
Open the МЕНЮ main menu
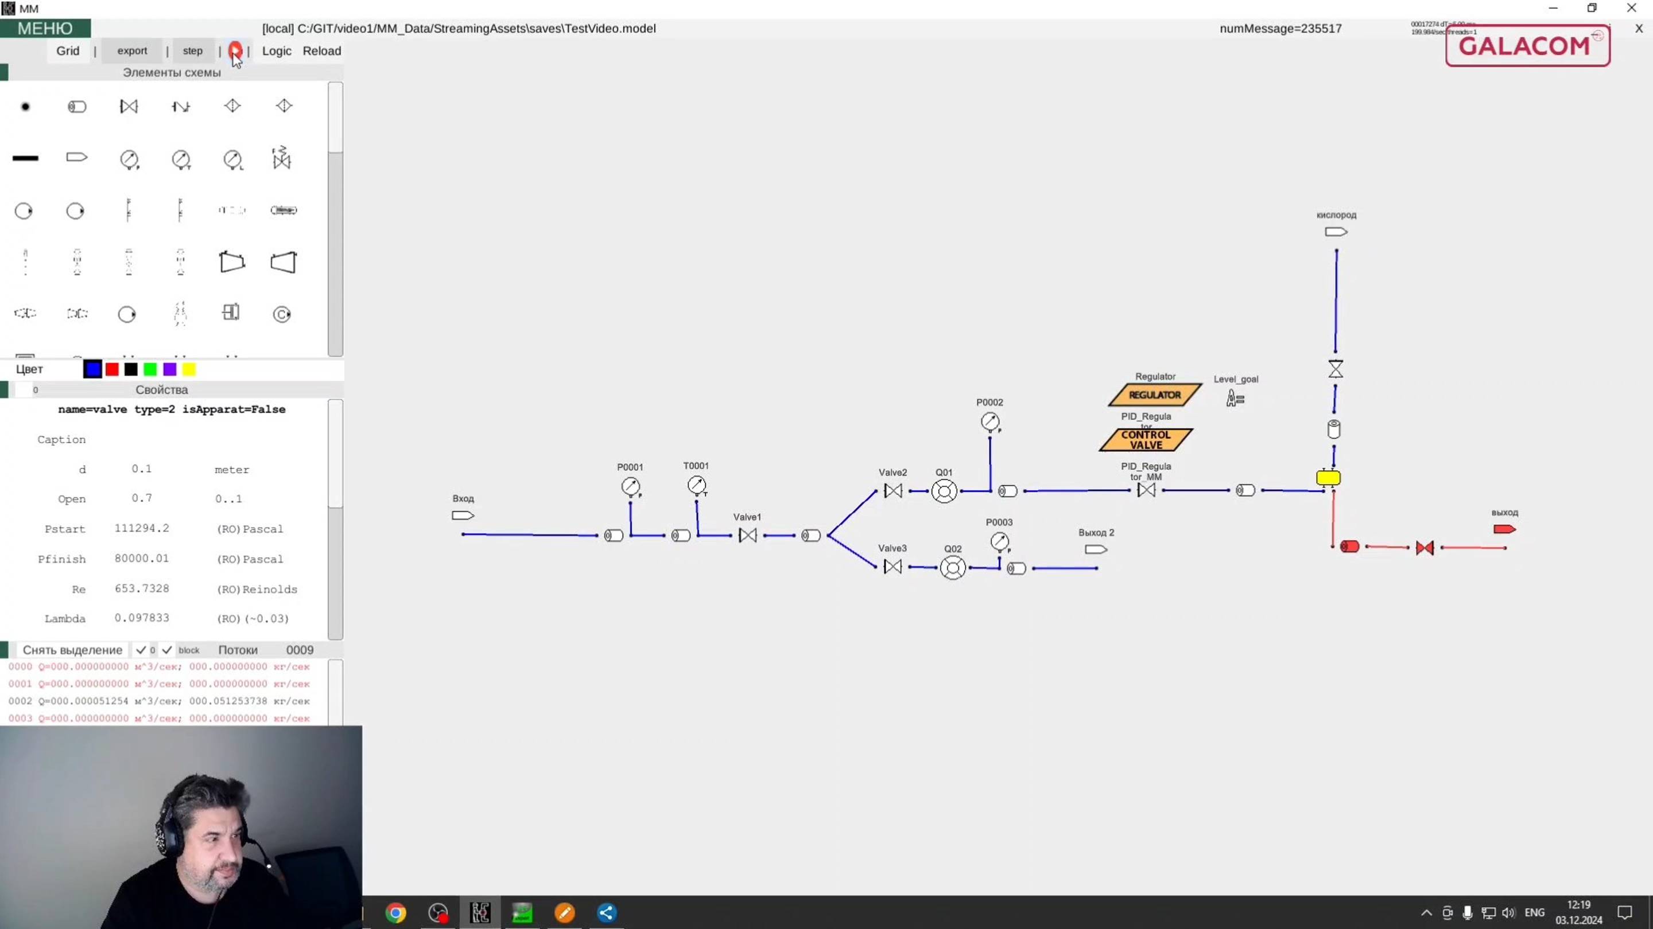[x=45, y=27]
